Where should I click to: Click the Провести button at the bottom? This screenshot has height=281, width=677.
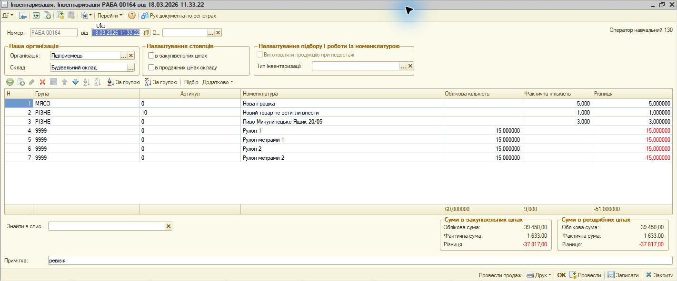(x=585, y=275)
